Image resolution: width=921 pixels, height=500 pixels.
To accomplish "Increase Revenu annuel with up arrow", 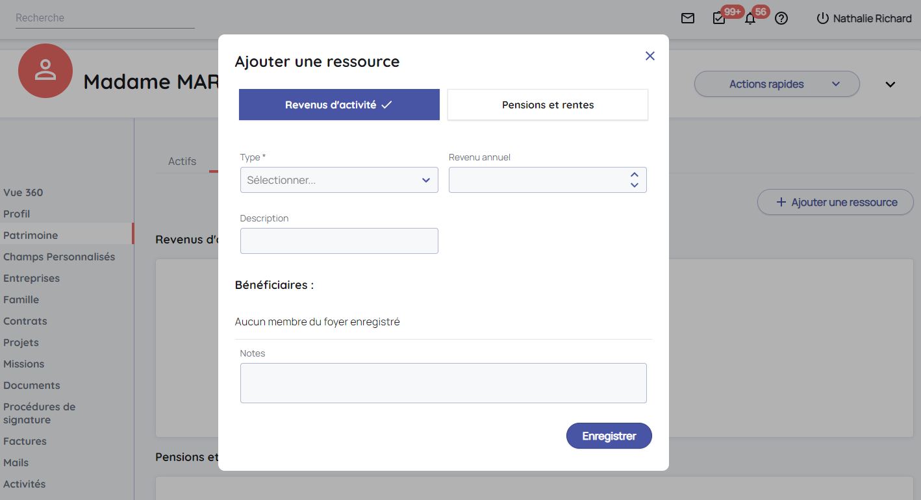I will (x=635, y=175).
